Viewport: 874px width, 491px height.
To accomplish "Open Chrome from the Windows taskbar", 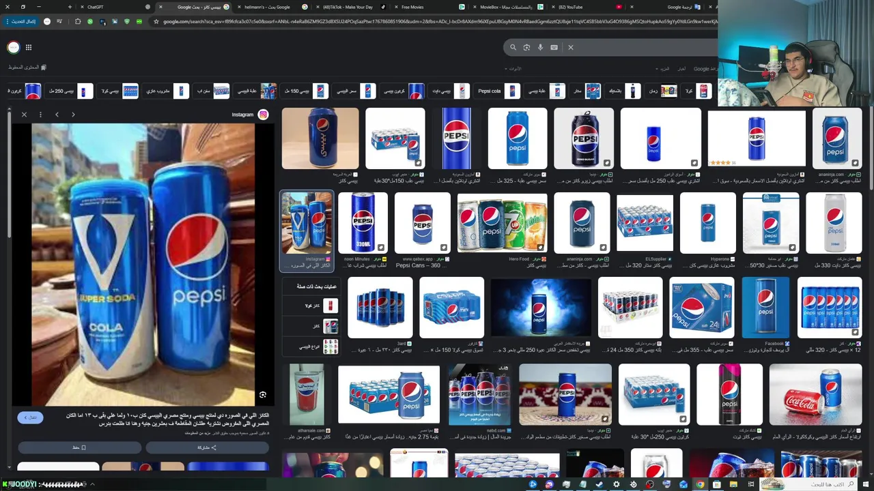I will coord(700,485).
